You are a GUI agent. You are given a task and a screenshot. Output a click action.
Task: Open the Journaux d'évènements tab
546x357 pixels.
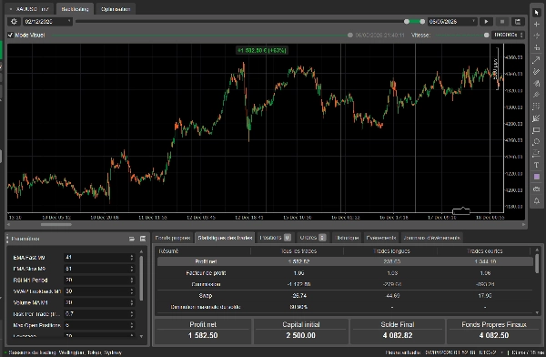pyautogui.click(x=431, y=238)
